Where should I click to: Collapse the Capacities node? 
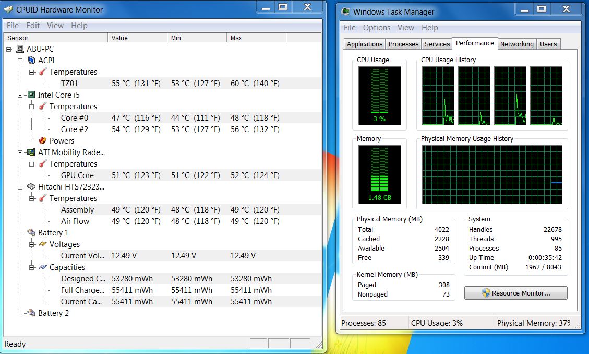[31, 267]
